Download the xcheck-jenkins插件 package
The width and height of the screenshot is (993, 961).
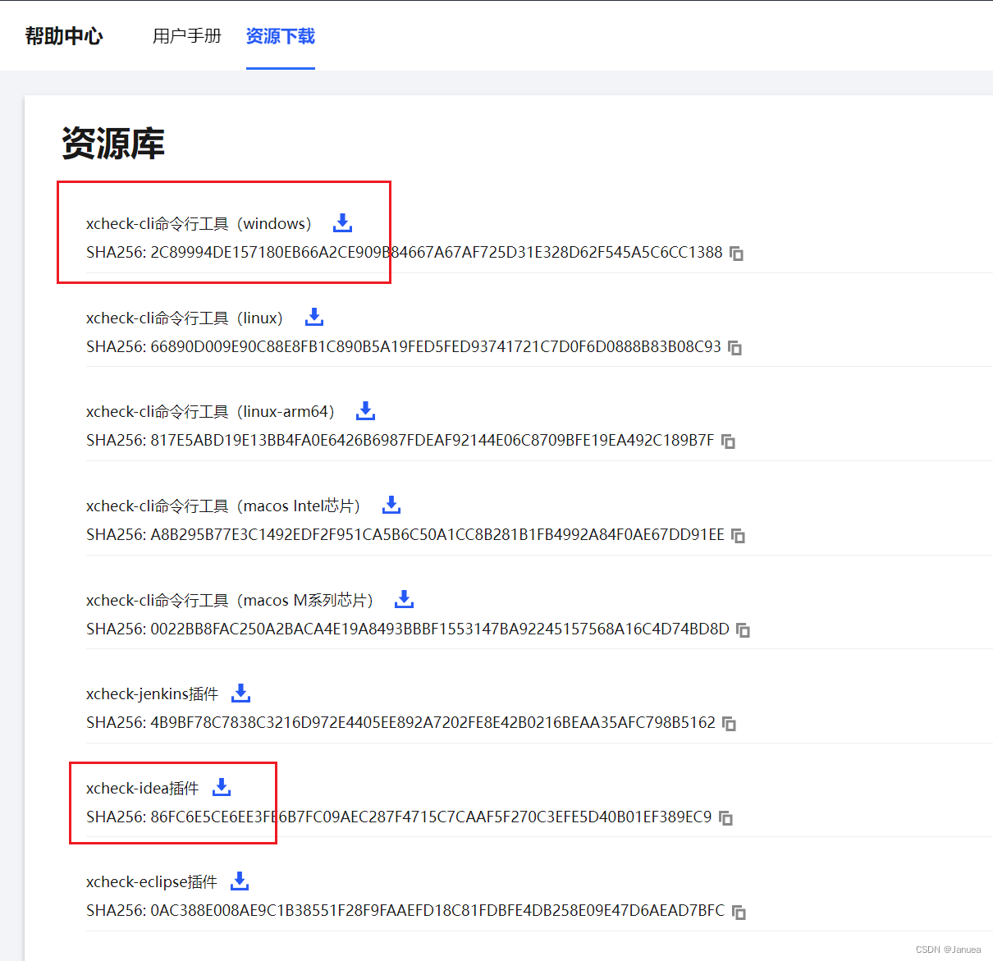(x=240, y=693)
